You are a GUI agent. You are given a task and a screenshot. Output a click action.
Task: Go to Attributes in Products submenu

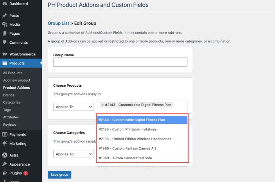11,117
